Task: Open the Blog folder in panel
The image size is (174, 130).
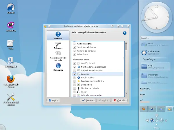Action: (155, 66)
